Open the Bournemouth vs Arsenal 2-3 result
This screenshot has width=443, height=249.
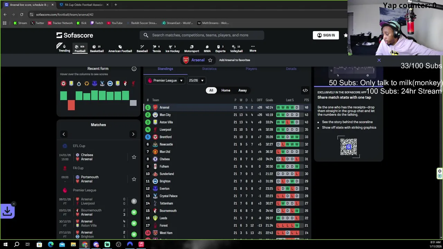click(98, 212)
